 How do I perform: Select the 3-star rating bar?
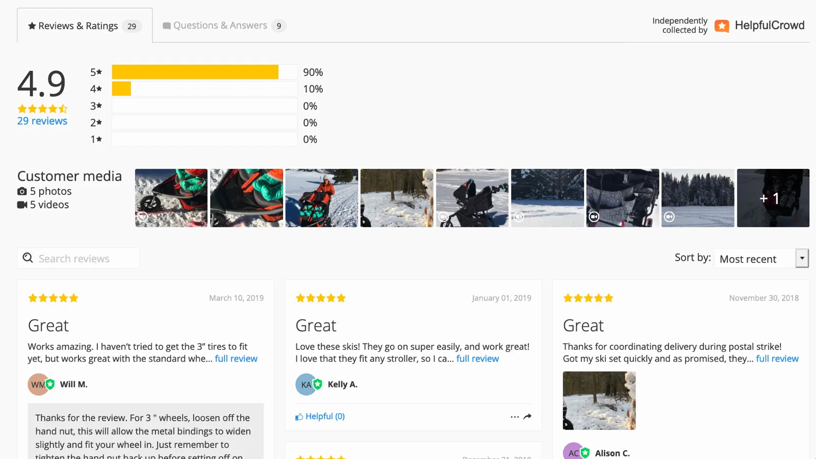click(205, 106)
